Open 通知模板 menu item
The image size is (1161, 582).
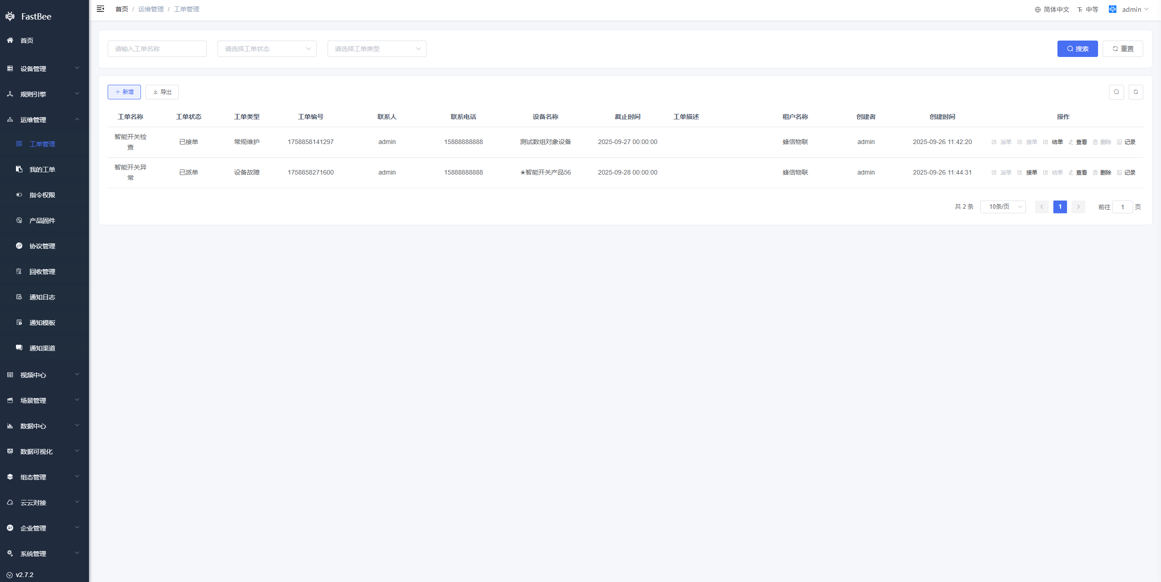point(42,323)
